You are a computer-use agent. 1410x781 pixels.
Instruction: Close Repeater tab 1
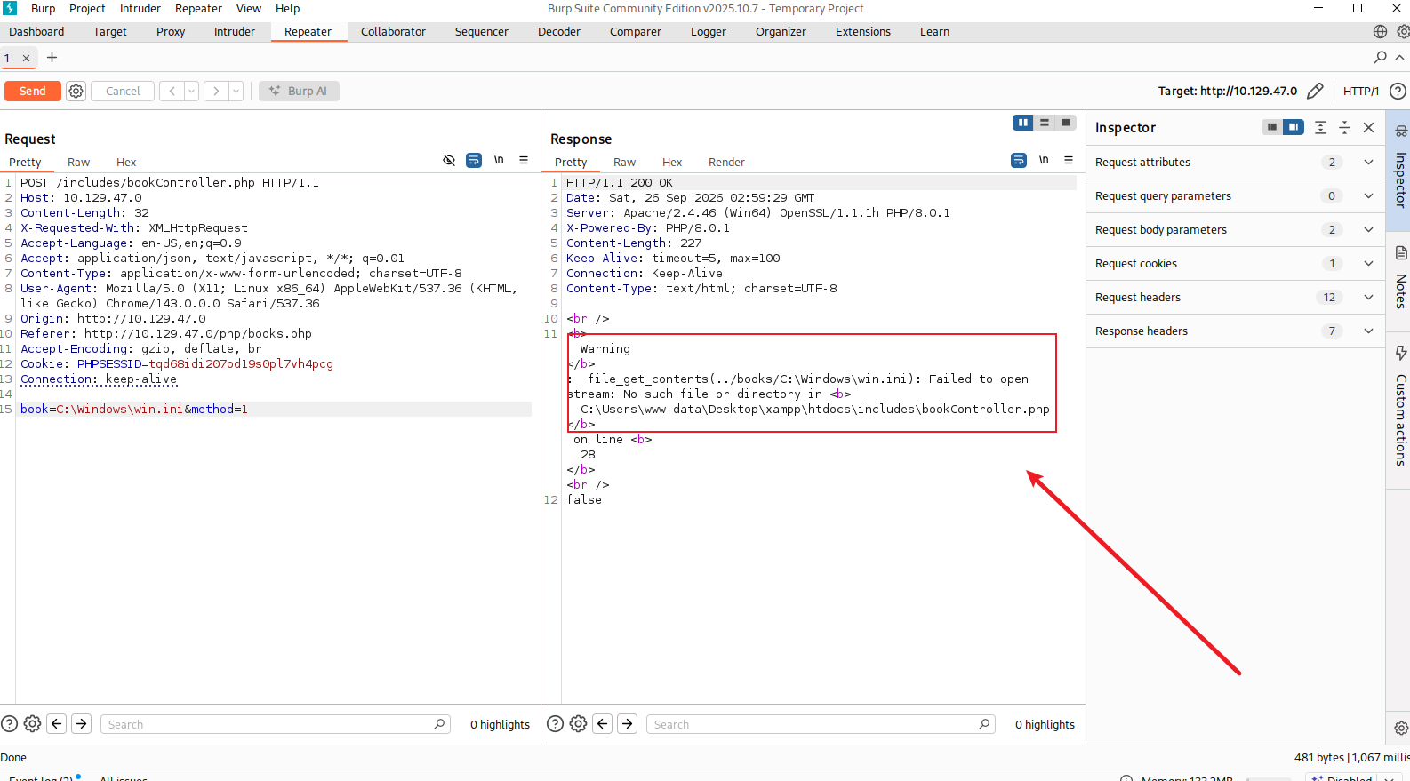pos(27,58)
